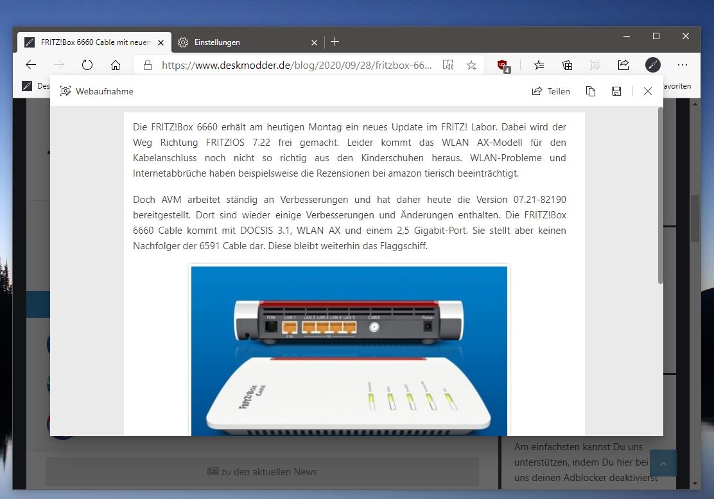This screenshot has height=499, width=714.
Task: Open the Settings and more menu
Action: point(682,65)
